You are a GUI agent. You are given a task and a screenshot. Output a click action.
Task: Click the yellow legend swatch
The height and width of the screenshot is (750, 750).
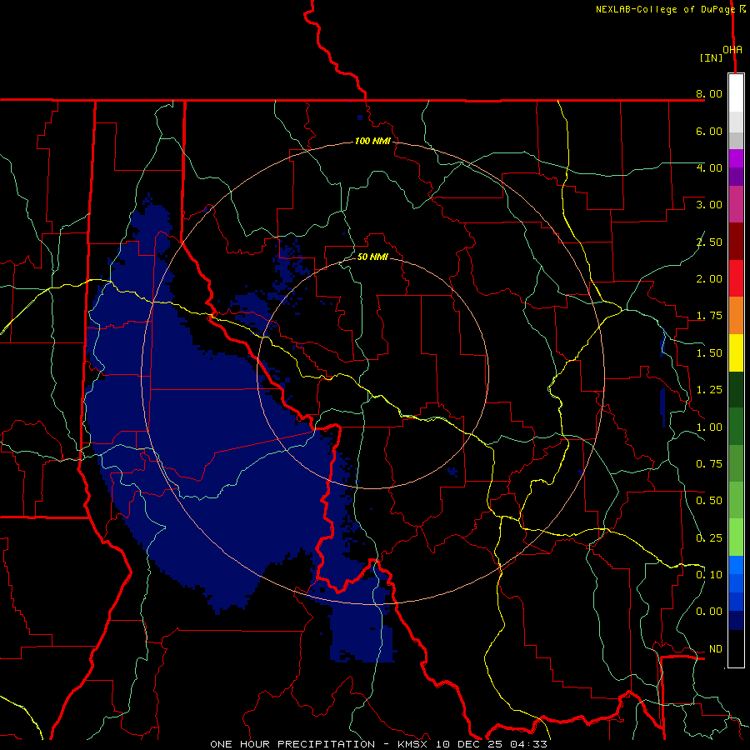click(736, 352)
